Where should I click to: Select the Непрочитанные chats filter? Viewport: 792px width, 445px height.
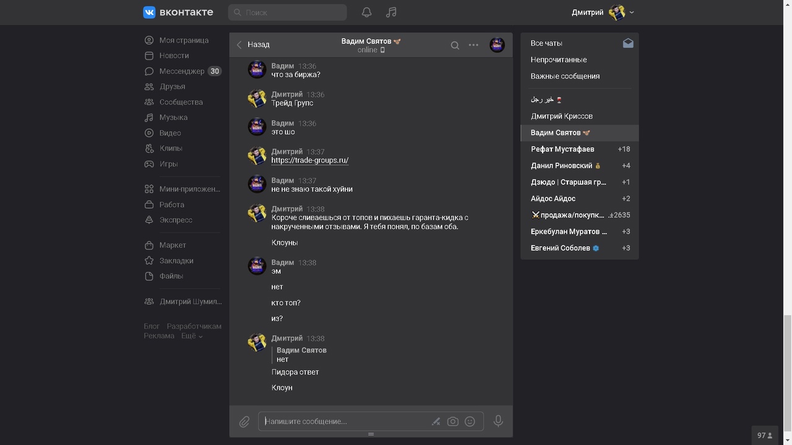[x=558, y=60]
